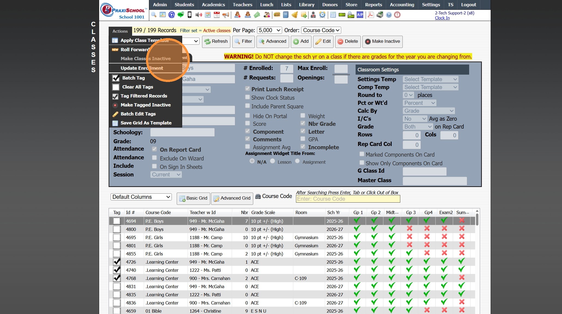The image size is (562, 314).
Task: Open the Per Page dropdown
Action: (270, 30)
